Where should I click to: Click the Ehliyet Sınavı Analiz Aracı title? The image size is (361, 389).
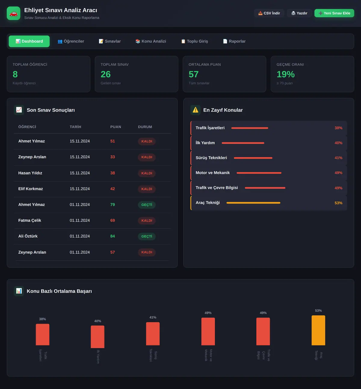pyautogui.click(x=61, y=10)
